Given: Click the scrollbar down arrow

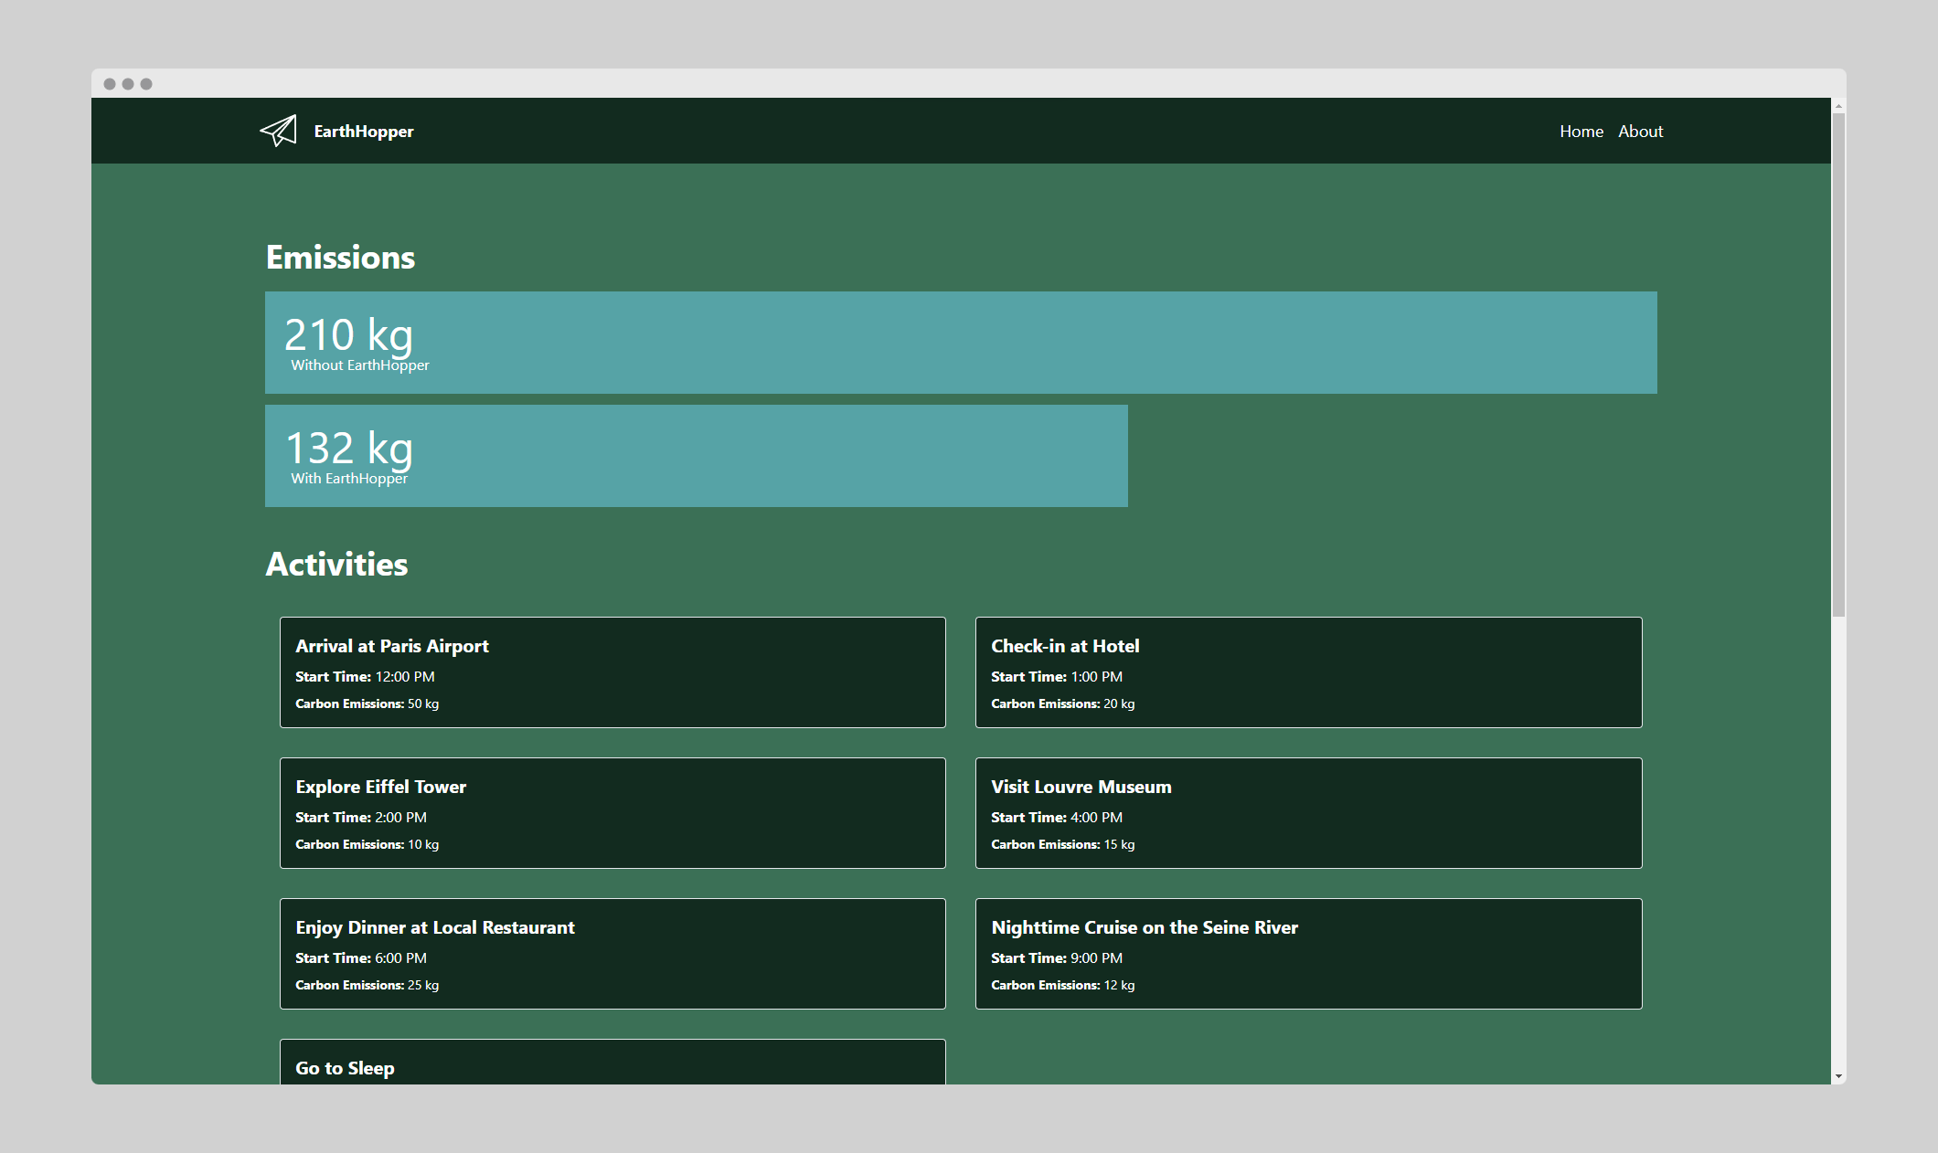Looking at the screenshot, I should pyautogui.click(x=1838, y=1077).
